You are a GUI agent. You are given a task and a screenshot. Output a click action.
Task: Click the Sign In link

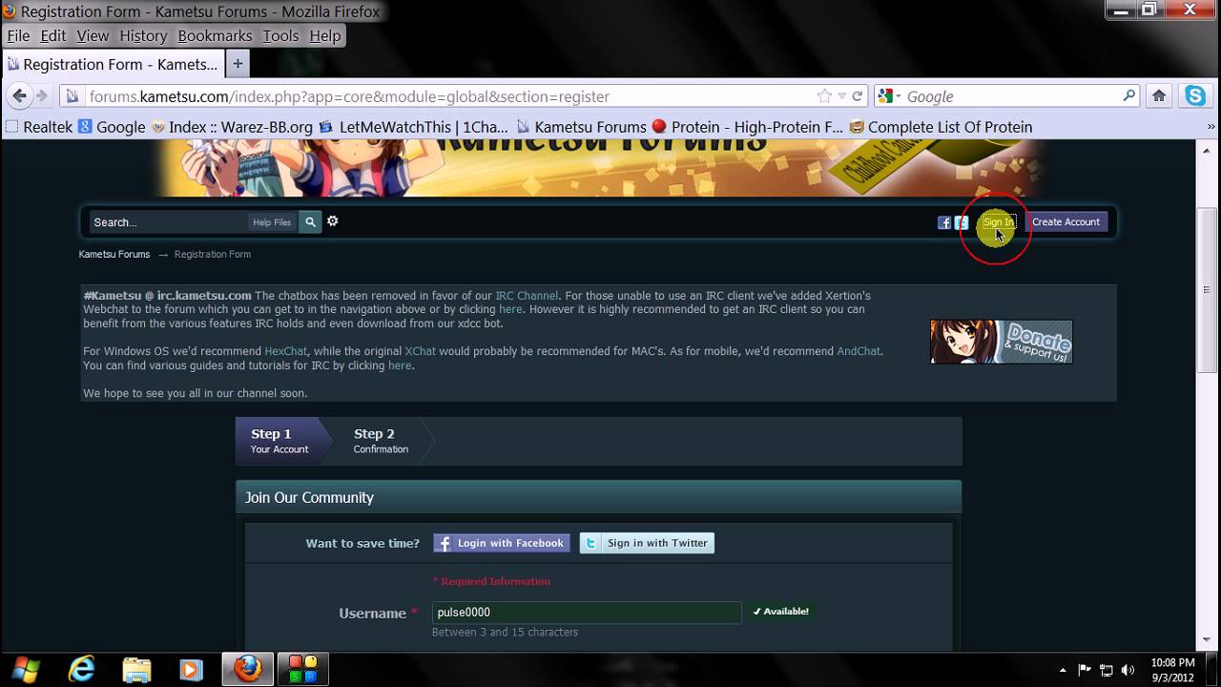coord(998,222)
